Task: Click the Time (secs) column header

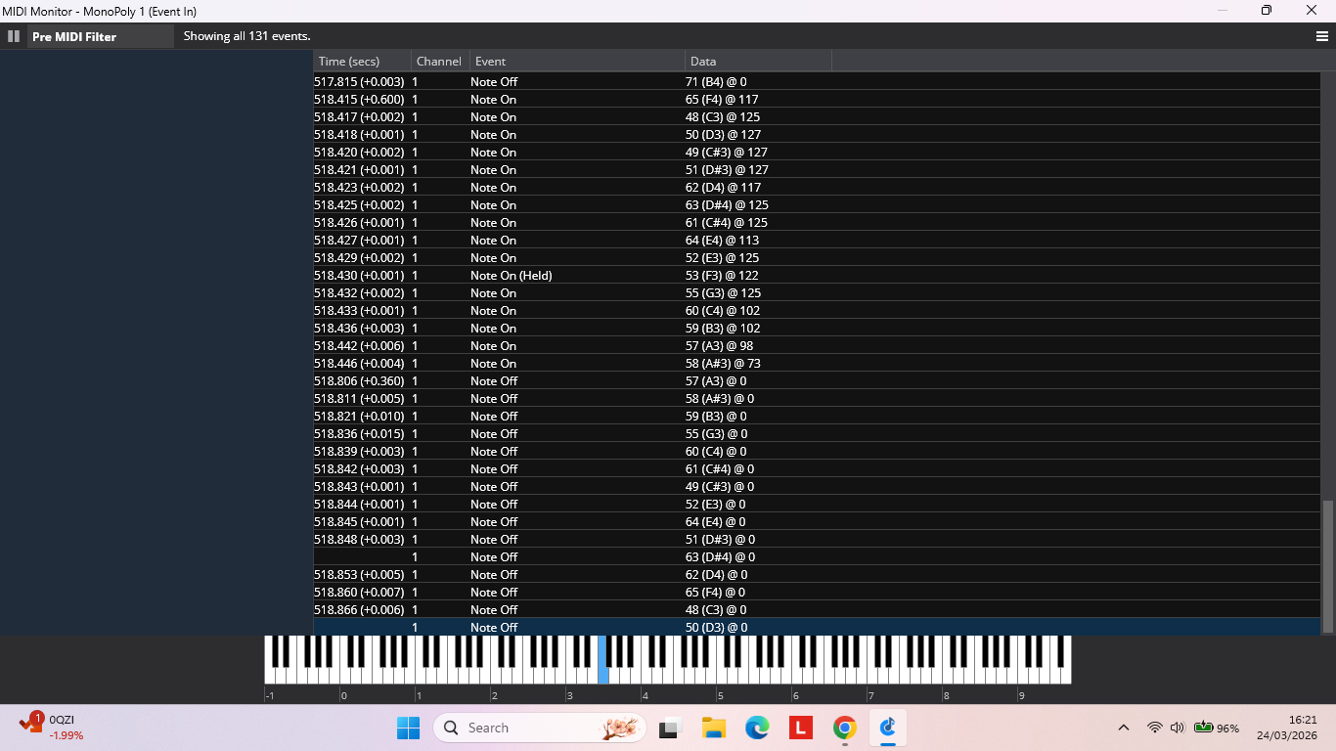Action: click(360, 62)
